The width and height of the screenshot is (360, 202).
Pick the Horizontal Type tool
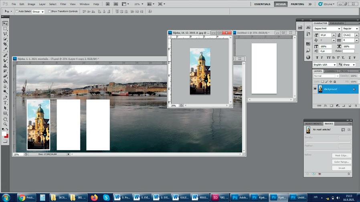pos(5,103)
